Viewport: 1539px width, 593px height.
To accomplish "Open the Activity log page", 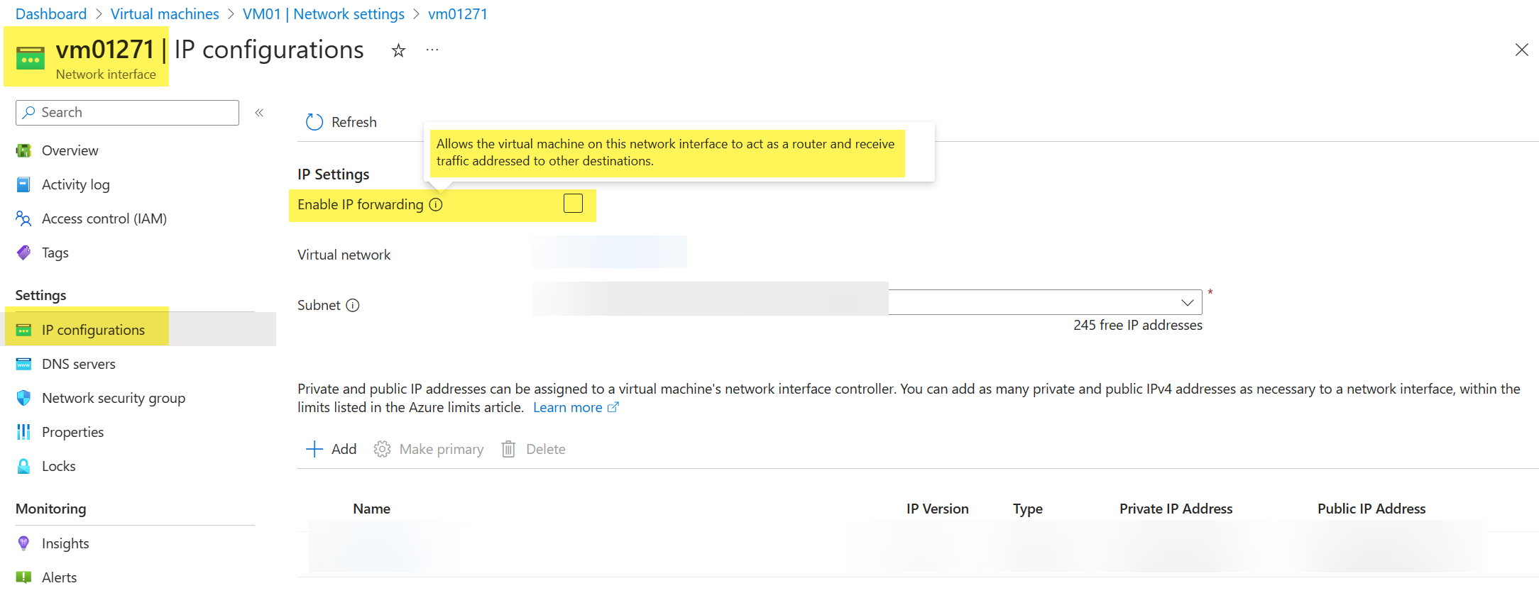I will pyautogui.click(x=75, y=184).
